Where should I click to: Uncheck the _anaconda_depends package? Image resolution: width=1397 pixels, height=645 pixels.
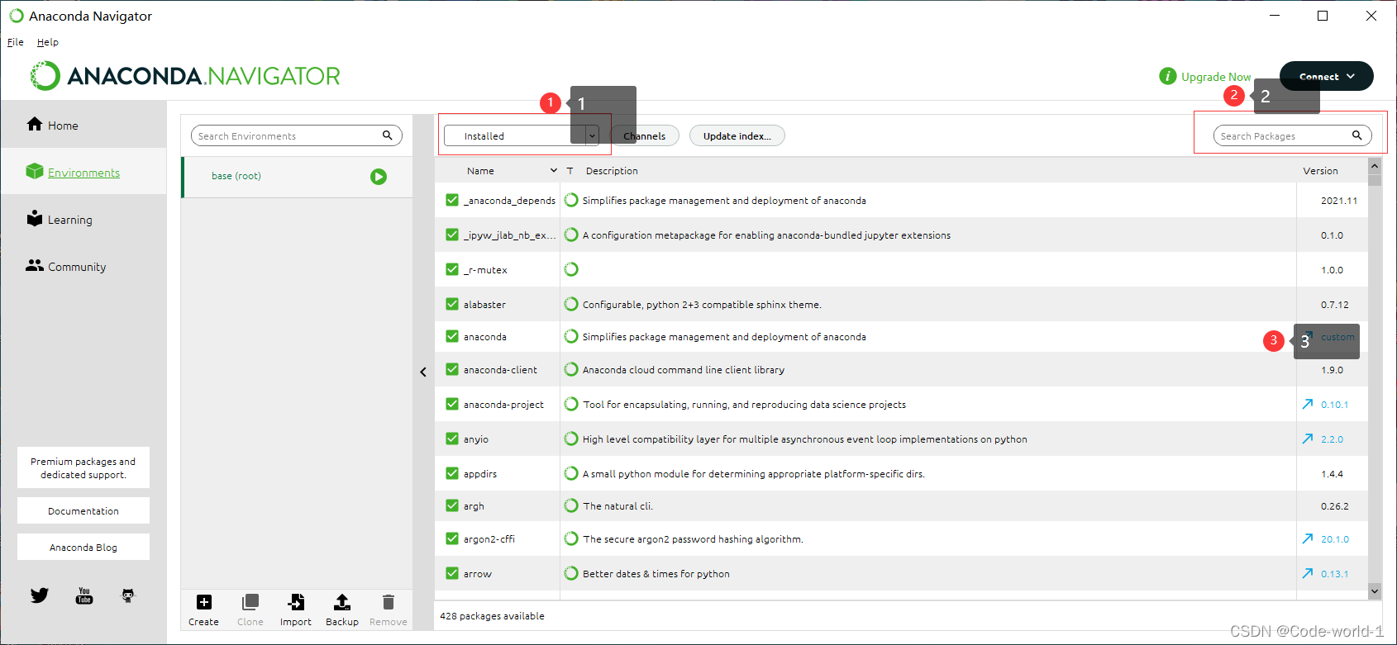452,200
